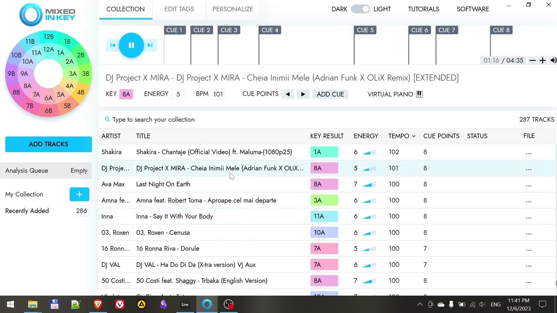Screen dimensions: 557x313
Task: Click the 8A key badge in track details
Action: pyautogui.click(x=126, y=94)
